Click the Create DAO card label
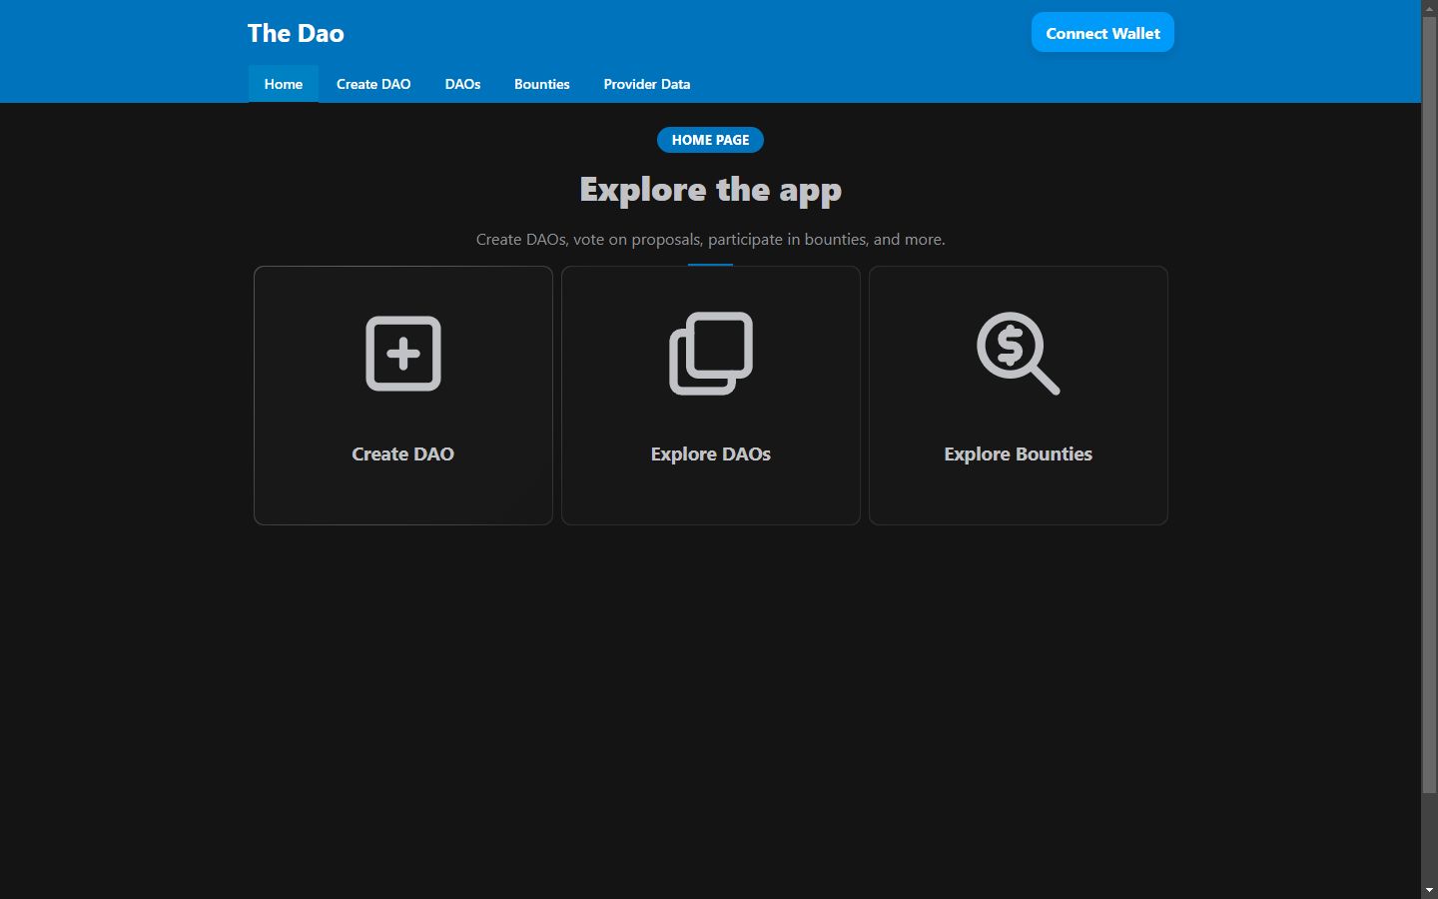 coord(403,453)
